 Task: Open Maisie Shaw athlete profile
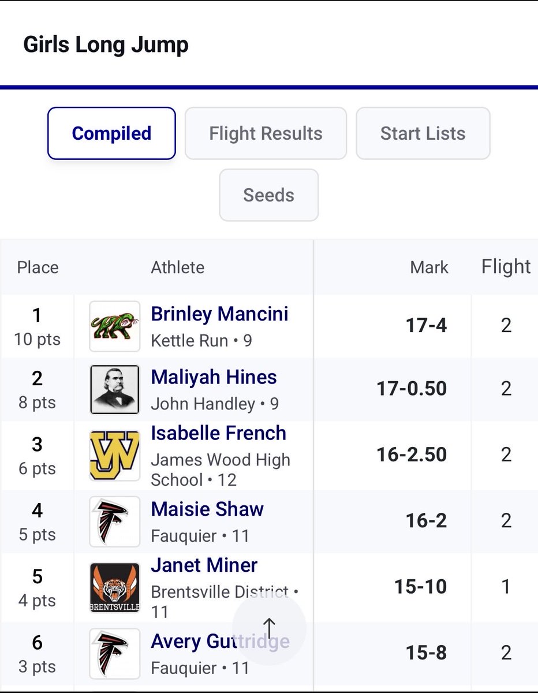pos(207,509)
